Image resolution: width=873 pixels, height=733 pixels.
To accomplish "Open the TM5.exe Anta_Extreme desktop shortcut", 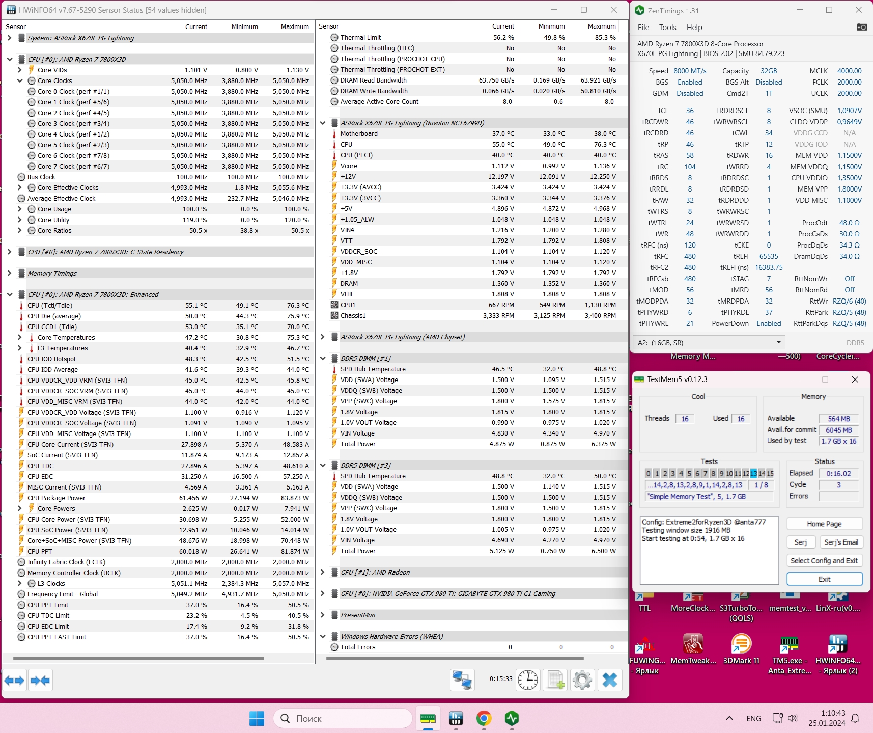I will click(x=790, y=654).
